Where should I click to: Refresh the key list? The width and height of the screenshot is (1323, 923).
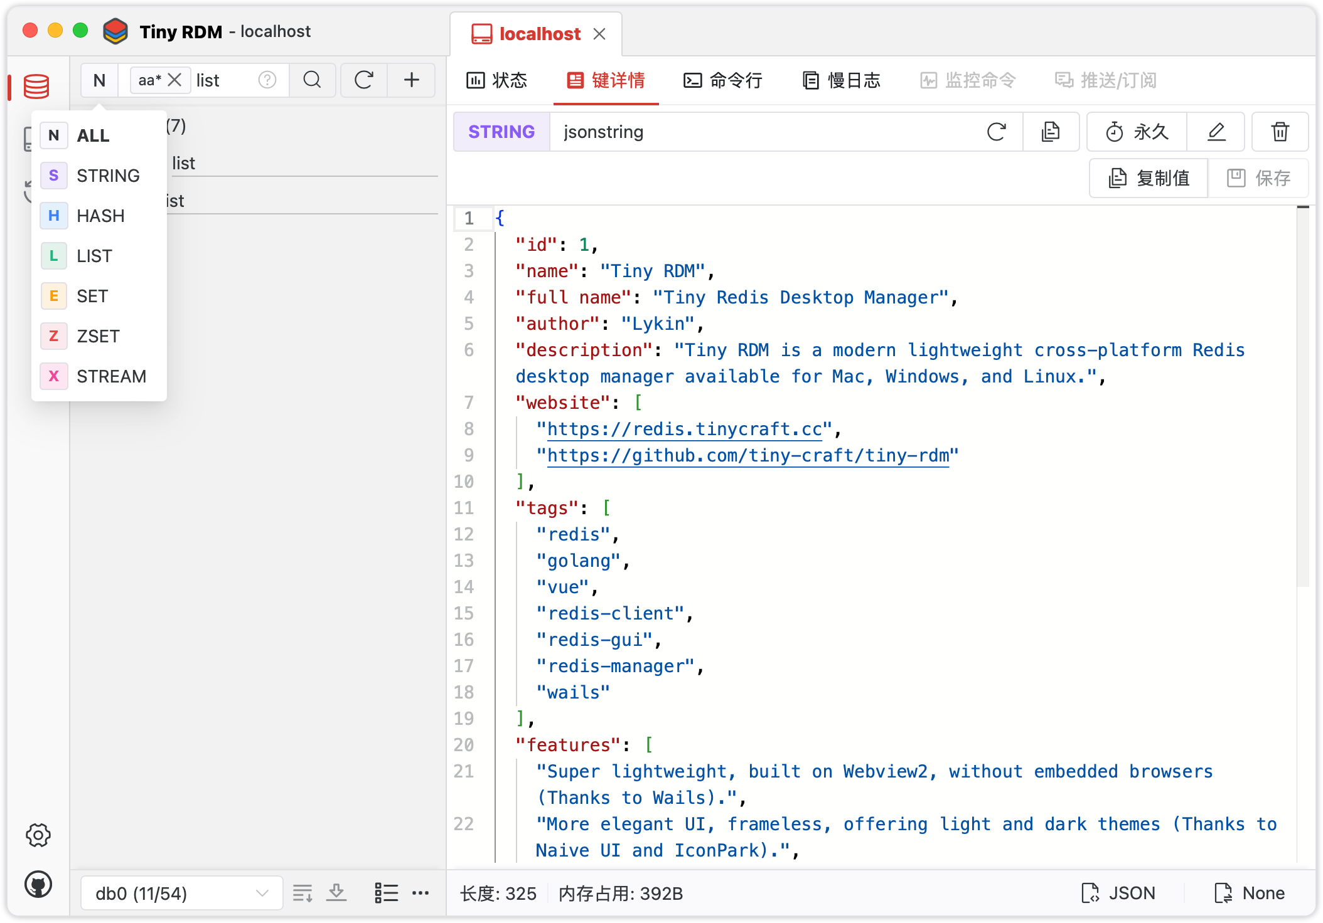point(364,80)
